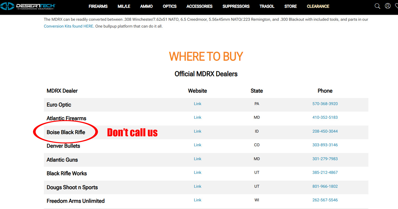Open the OPTICS menu
Image resolution: width=398 pixels, height=209 pixels.
pyautogui.click(x=170, y=6)
